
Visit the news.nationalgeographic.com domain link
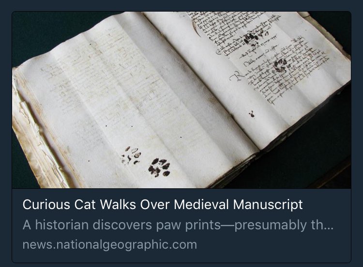pos(110,245)
